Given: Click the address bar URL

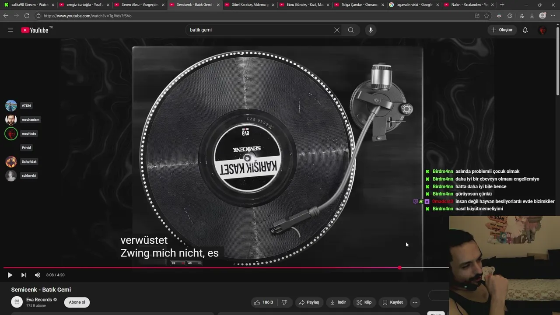Looking at the screenshot, I should coord(87,16).
